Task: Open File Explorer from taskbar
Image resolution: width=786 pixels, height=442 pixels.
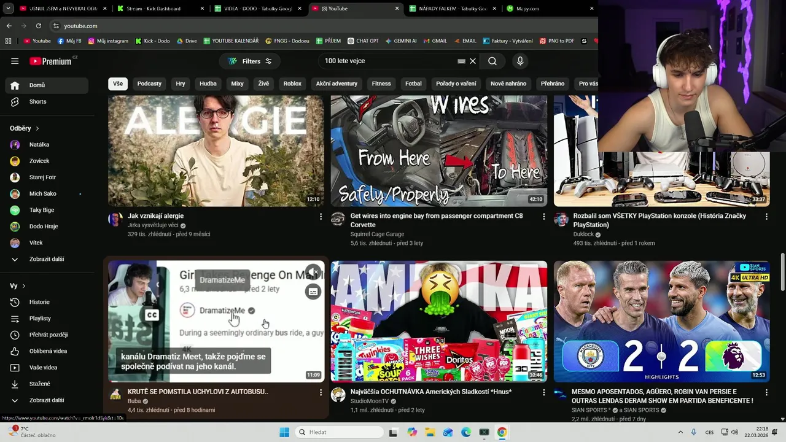Action: click(430, 432)
